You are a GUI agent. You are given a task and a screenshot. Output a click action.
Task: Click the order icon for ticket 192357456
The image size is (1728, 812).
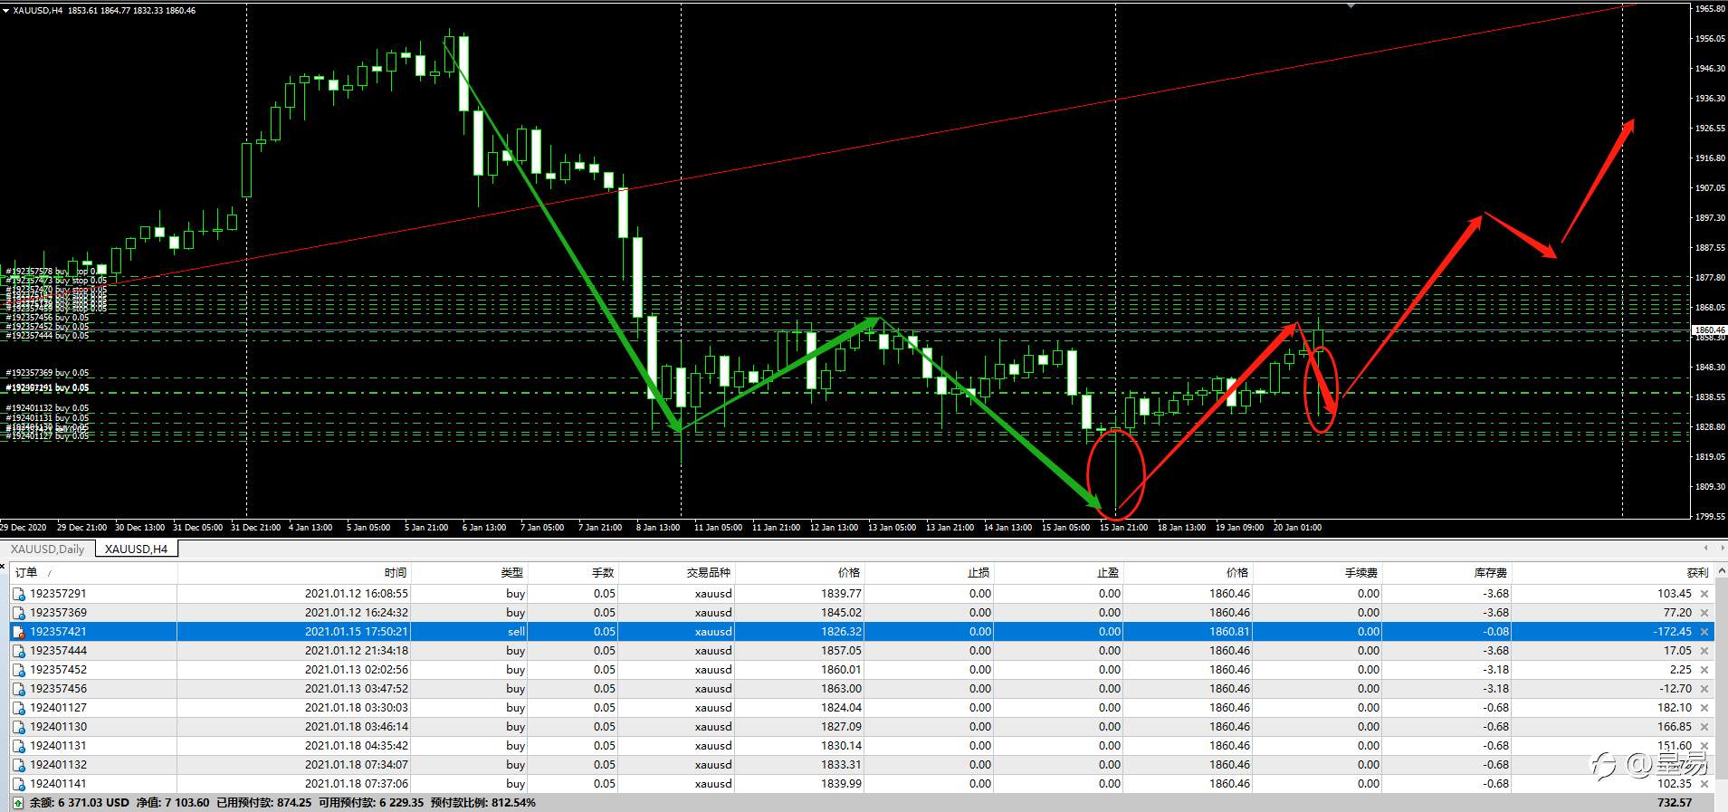[x=19, y=689]
